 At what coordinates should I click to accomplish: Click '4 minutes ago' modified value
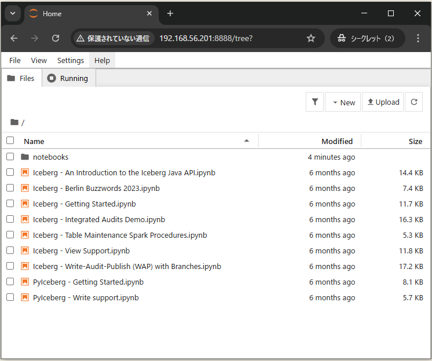pyautogui.click(x=331, y=157)
